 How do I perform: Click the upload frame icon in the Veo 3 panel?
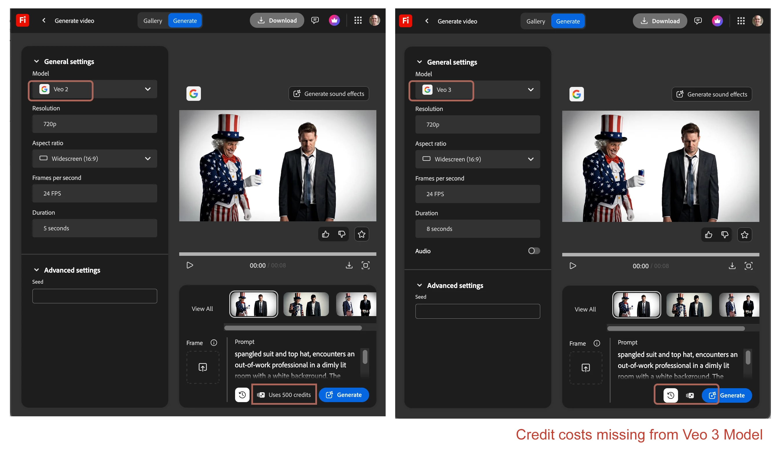click(585, 368)
